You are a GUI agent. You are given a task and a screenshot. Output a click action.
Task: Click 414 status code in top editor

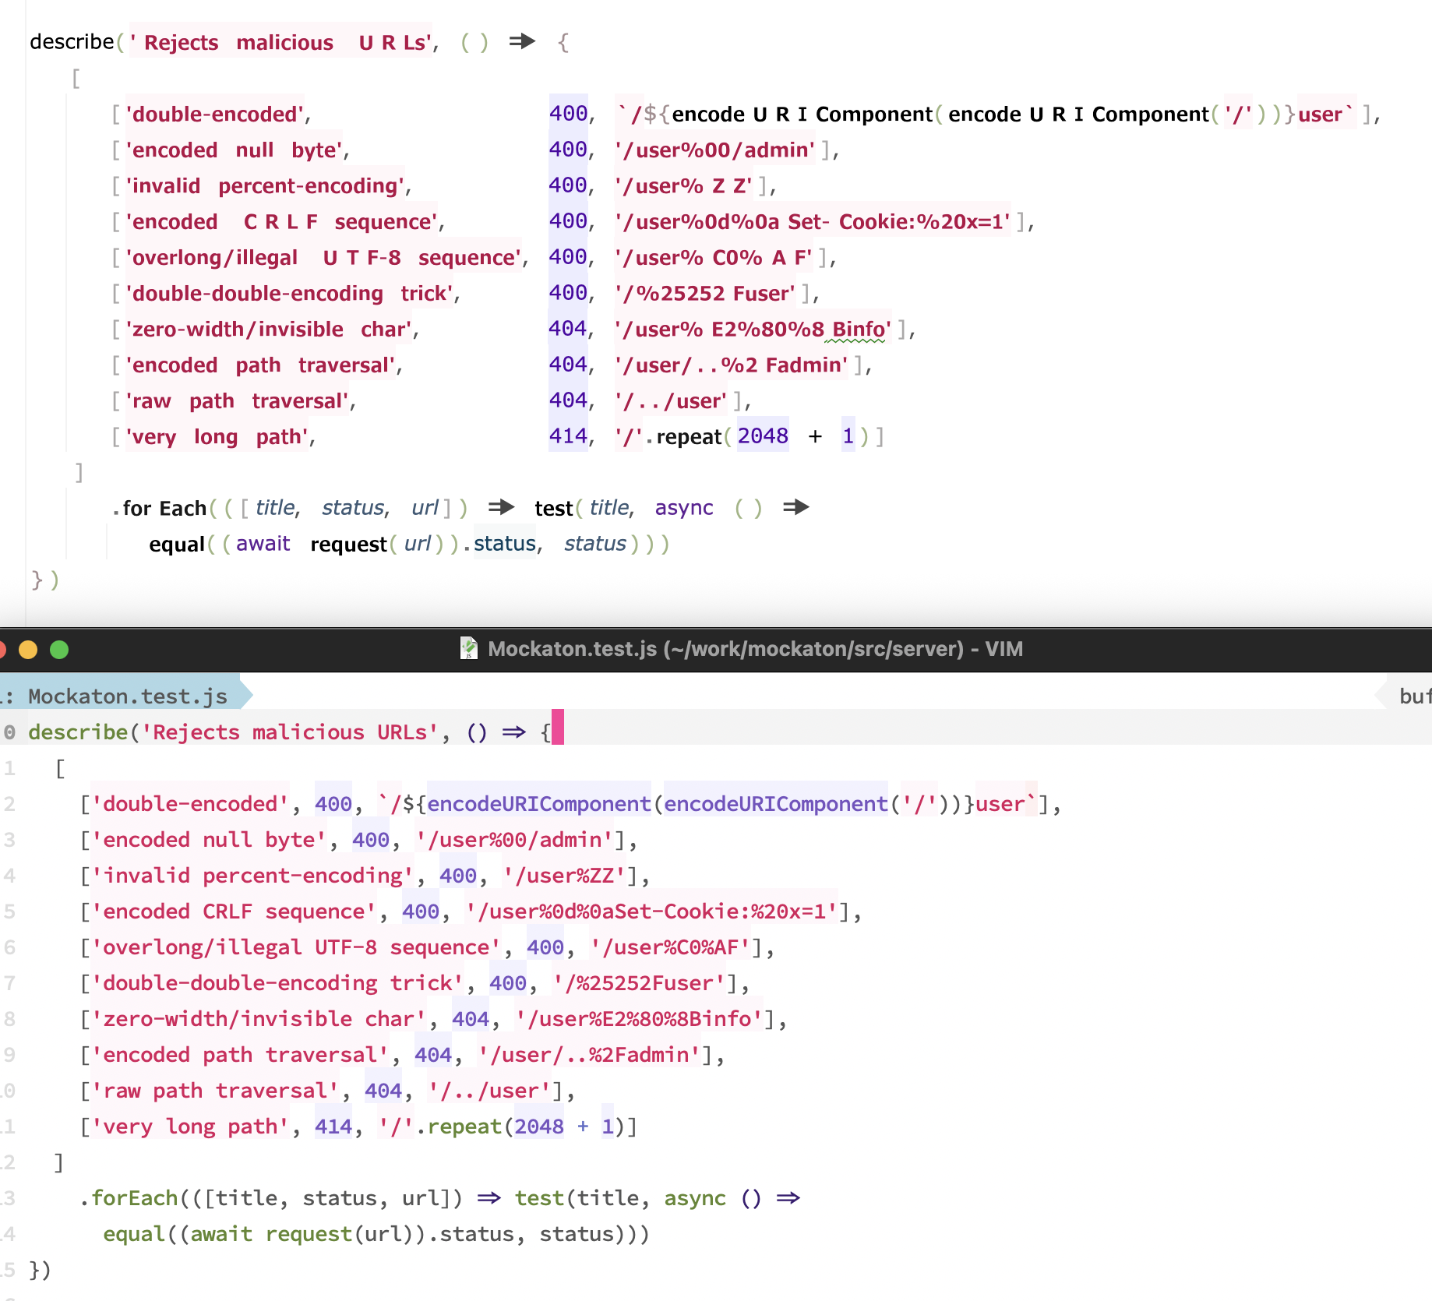pos(568,436)
